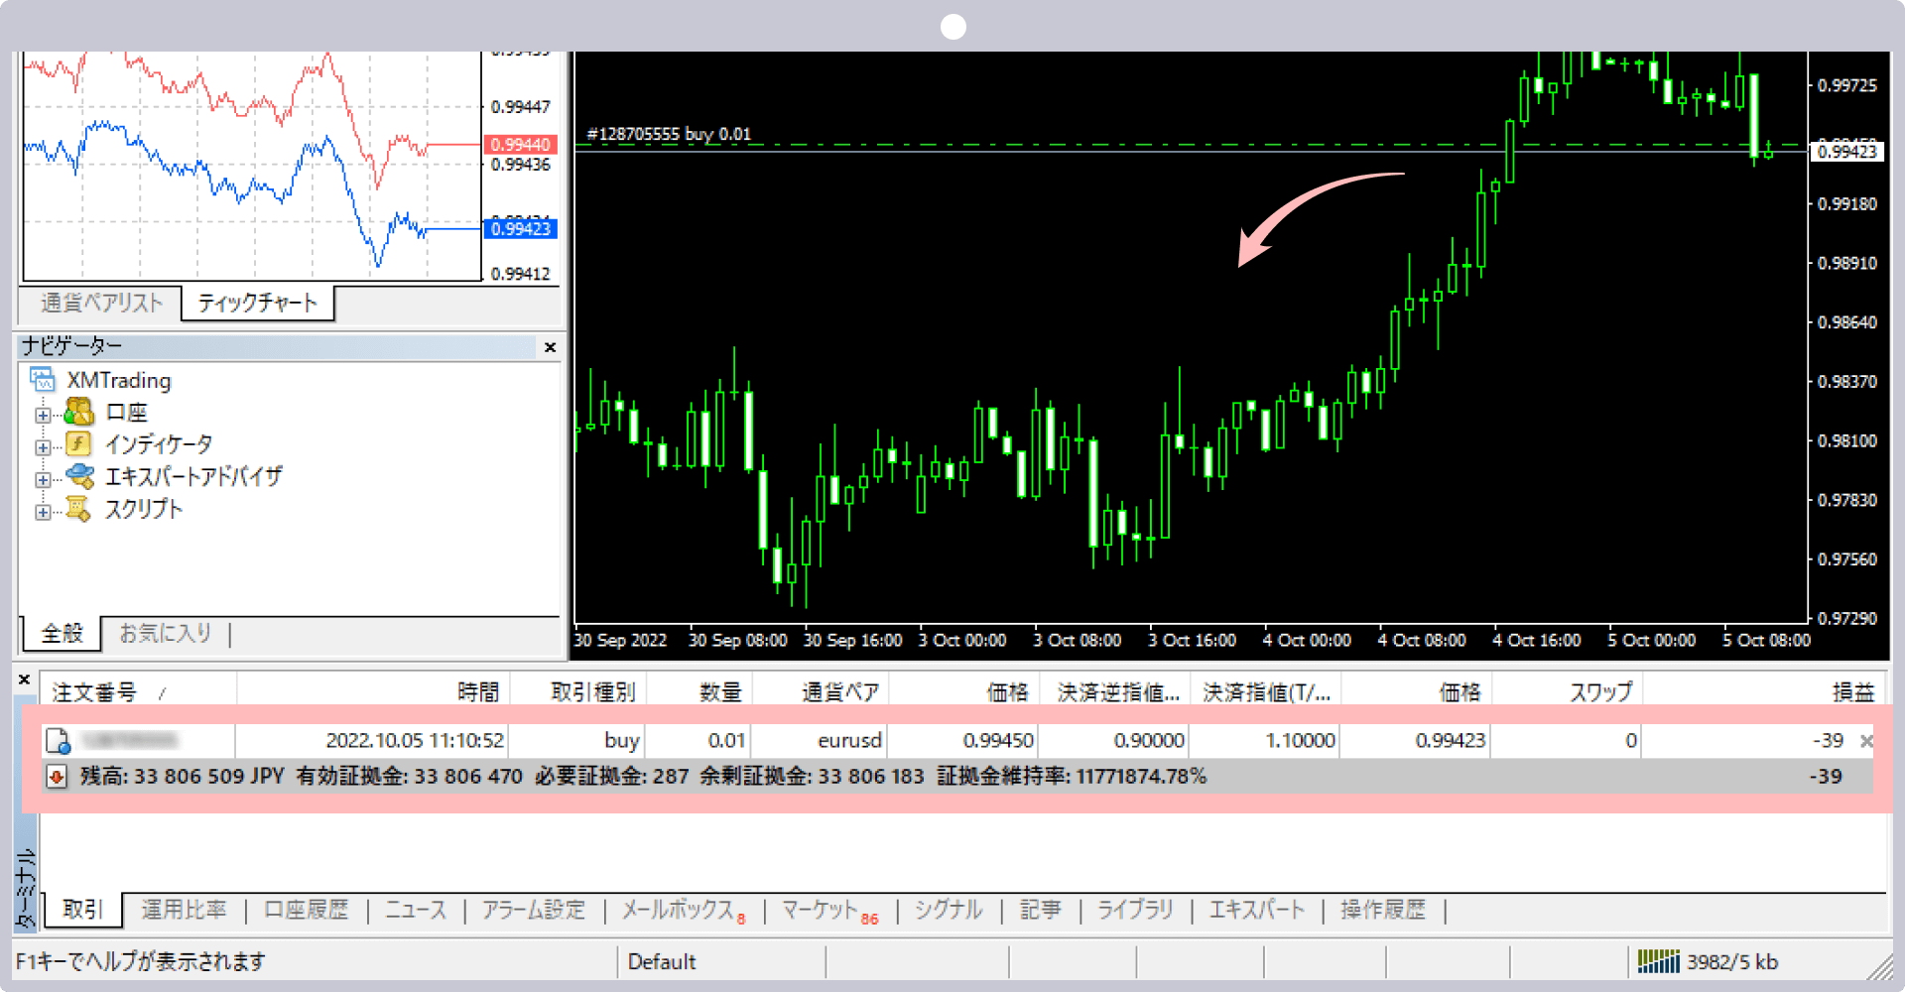Click the エキスパートアドバイザ icon
This screenshot has height=992, width=1905.
pos(79,476)
